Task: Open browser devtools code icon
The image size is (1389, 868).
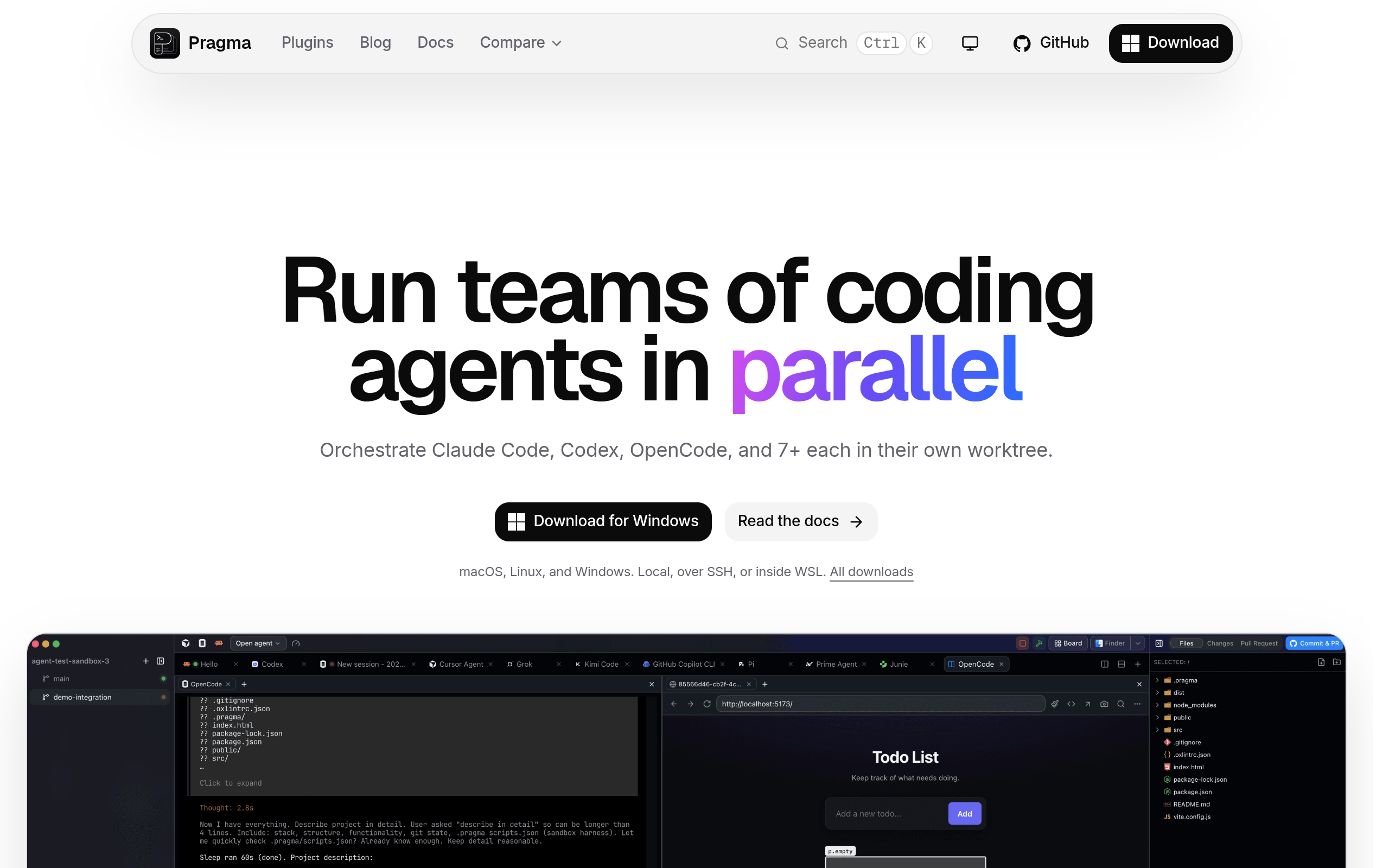Action: click(x=1071, y=704)
